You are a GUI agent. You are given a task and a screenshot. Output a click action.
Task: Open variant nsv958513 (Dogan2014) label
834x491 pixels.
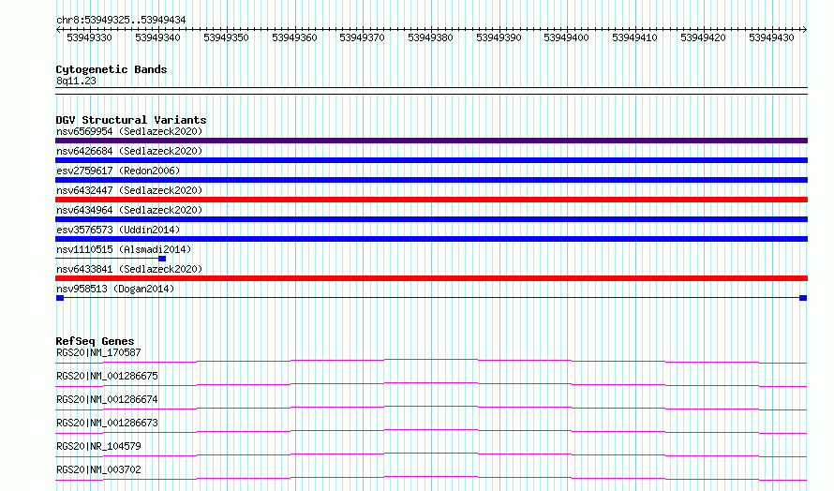[115, 289]
